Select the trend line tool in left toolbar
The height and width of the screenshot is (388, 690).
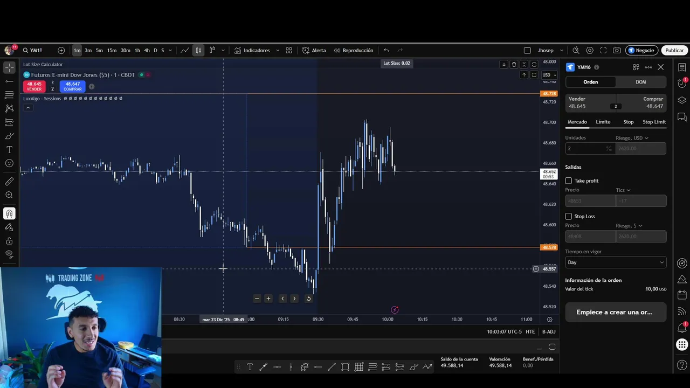[9, 81]
